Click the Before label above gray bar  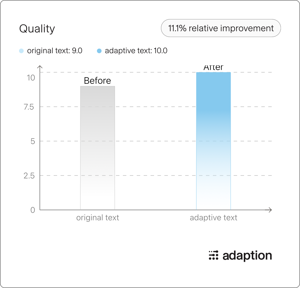coord(97,81)
